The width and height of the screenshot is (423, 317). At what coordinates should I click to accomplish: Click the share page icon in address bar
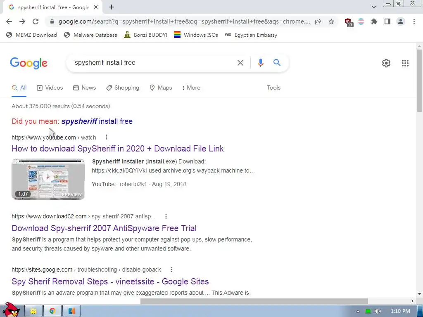318,21
